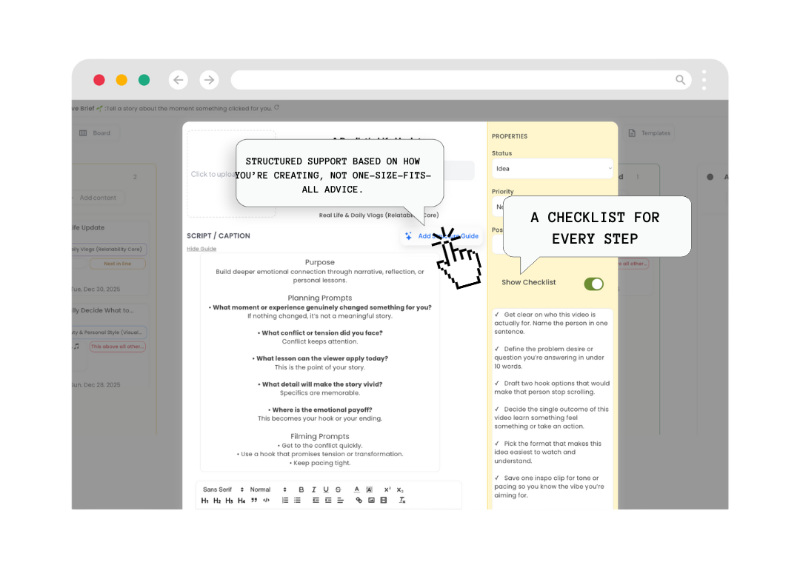
Task: Open the Normal text size dropdown
Action: coord(268,490)
